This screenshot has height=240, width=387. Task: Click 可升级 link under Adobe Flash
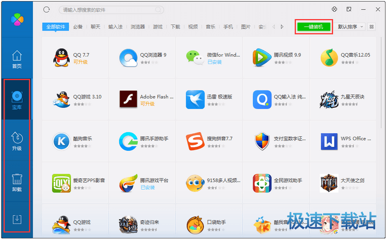pos(148,104)
